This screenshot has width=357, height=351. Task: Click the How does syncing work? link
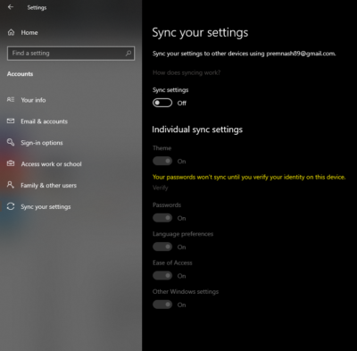click(187, 72)
